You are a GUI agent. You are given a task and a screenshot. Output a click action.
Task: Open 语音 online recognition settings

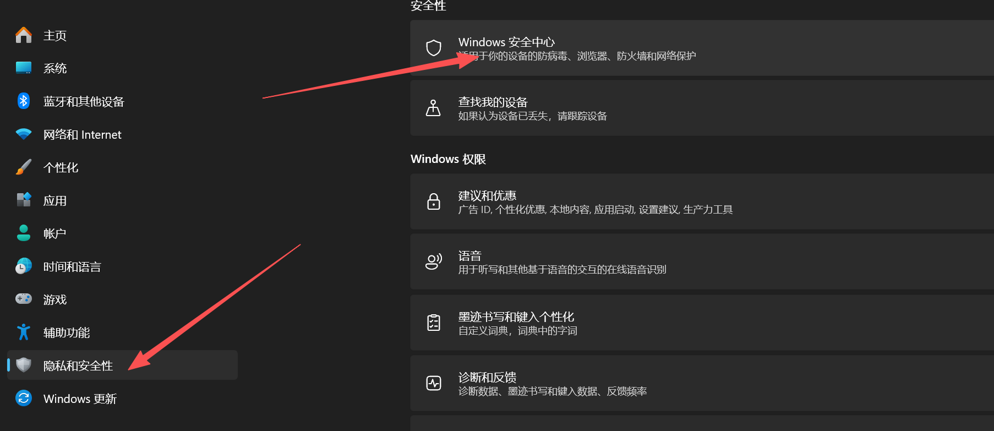click(x=702, y=261)
